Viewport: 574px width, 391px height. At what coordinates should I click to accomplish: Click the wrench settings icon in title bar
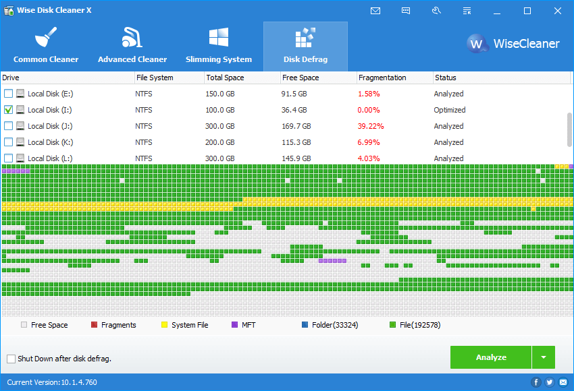(x=436, y=11)
